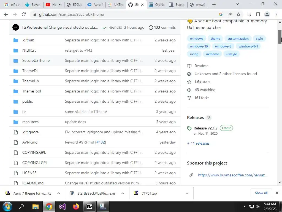Click the green check status icon
Screen dimensions: 282x212
click(104, 28)
